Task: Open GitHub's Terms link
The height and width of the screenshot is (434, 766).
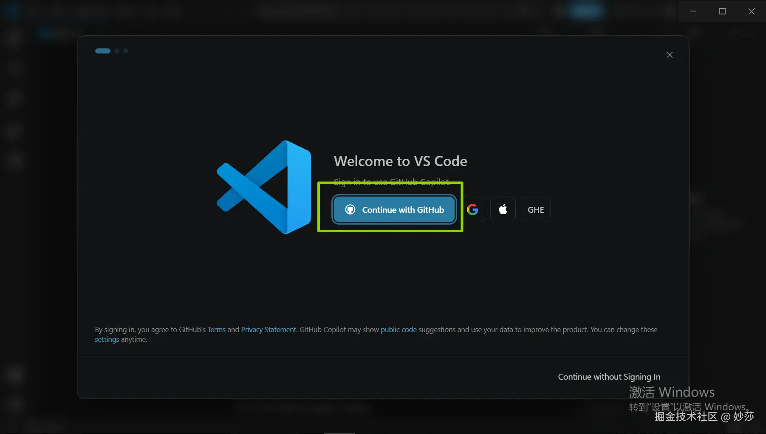Action: click(216, 330)
